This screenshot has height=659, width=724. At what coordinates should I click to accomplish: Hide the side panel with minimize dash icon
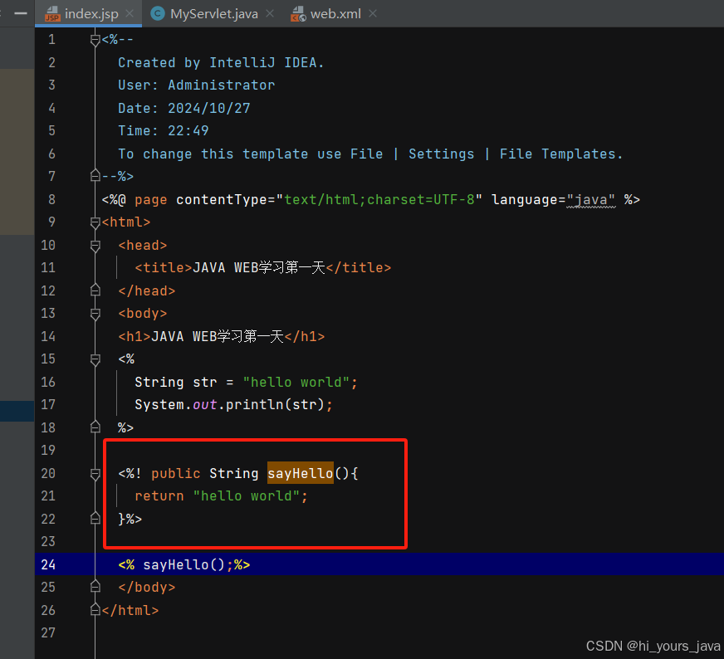pyautogui.click(x=20, y=13)
